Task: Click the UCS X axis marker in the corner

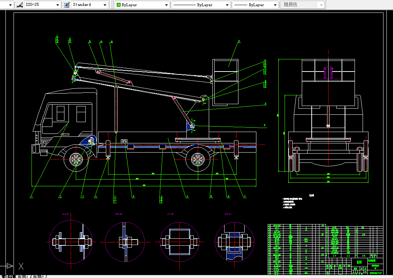Action: click(x=21, y=266)
